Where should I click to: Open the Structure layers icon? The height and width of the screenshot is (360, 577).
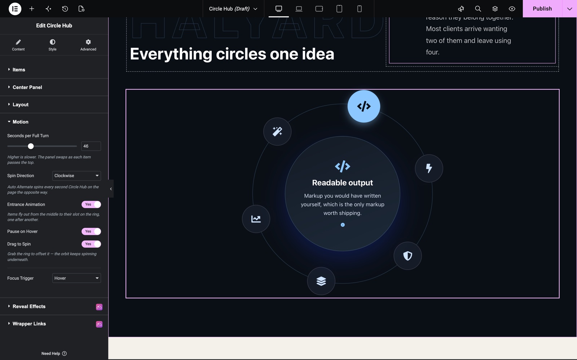click(495, 9)
